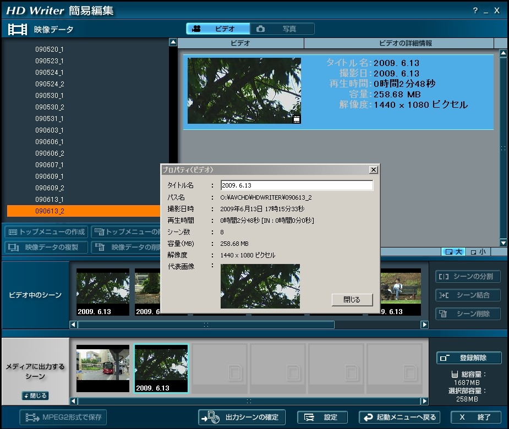
Task: Select the 090520_1 video entry
Action: pyautogui.click(x=50, y=50)
